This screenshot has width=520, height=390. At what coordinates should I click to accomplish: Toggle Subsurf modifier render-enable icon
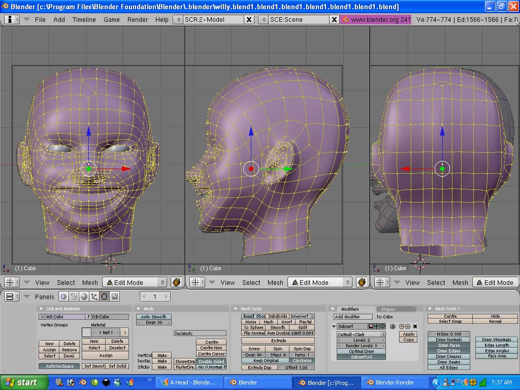click(371, 327)
